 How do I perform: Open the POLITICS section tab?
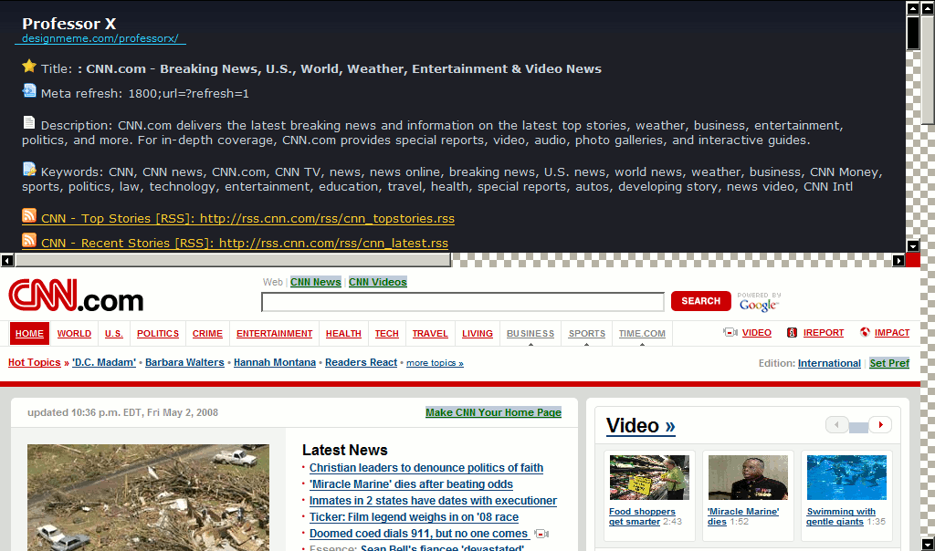[x=158, y=334]
